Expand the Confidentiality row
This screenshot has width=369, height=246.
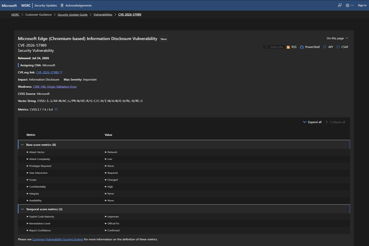click(x=36, y=187)
